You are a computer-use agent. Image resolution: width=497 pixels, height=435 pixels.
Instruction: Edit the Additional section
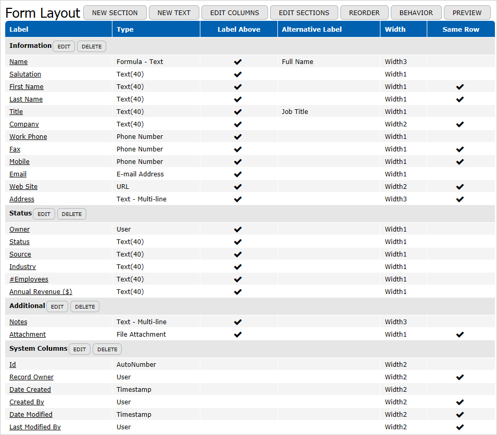click(x=57, y=307)
